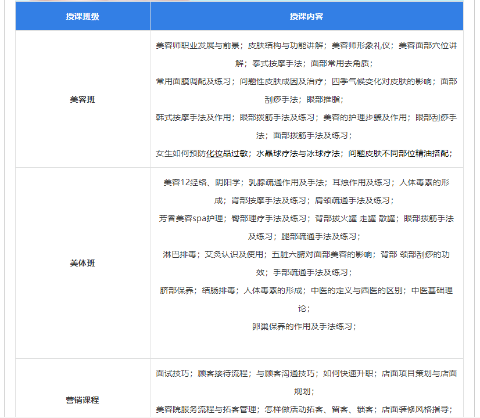The height and width of the screenshot is (418, 480).
Task: Click the line starting 脐部保养
Action: click(x=306, y=290)
